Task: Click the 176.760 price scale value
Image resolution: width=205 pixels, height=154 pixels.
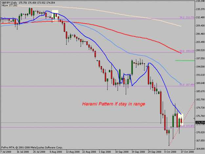Action: pyautogui.click(x=200, y=116)
